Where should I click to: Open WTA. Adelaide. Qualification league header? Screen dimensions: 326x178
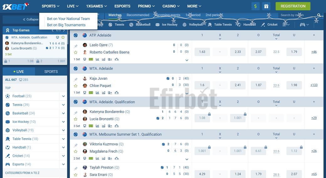click(x=112, y=102)
